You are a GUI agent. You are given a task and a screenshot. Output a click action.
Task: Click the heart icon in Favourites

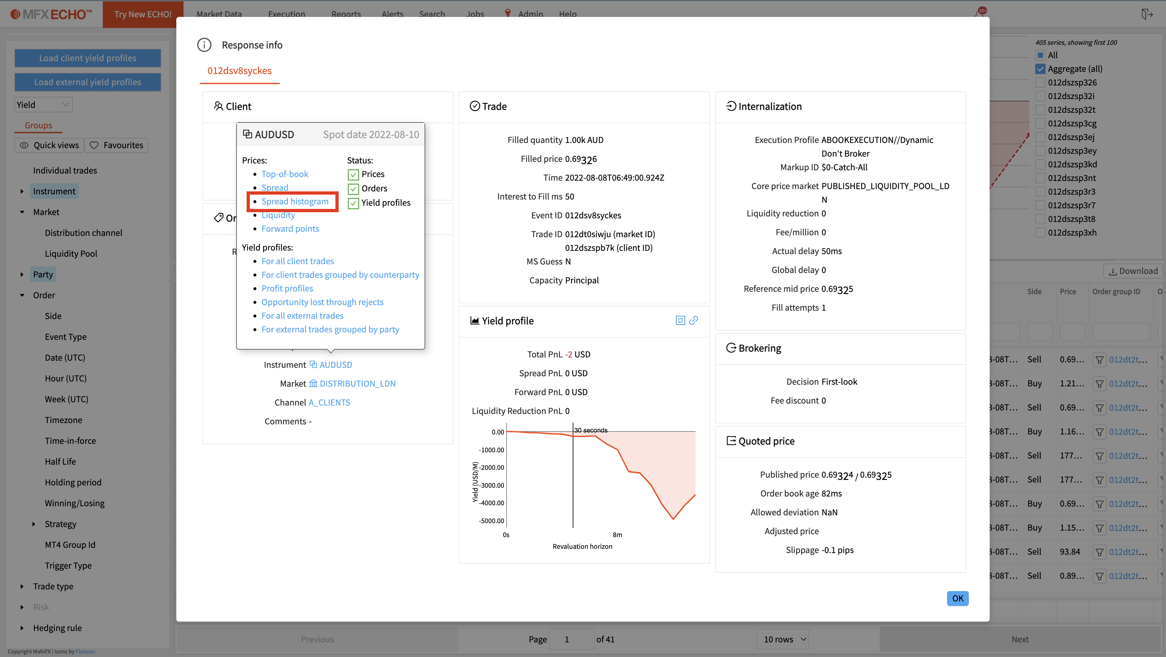click(x=94, y=145)
